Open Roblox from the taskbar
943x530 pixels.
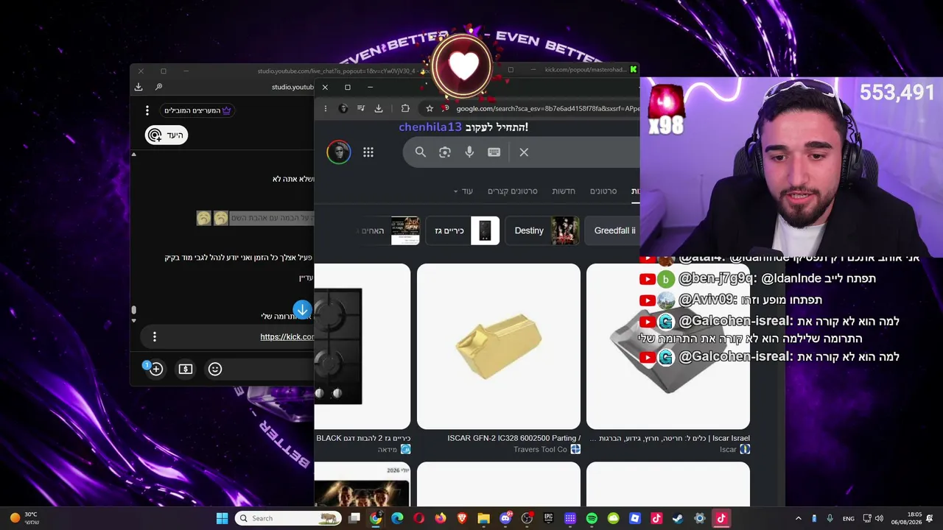tap(635, 518)
